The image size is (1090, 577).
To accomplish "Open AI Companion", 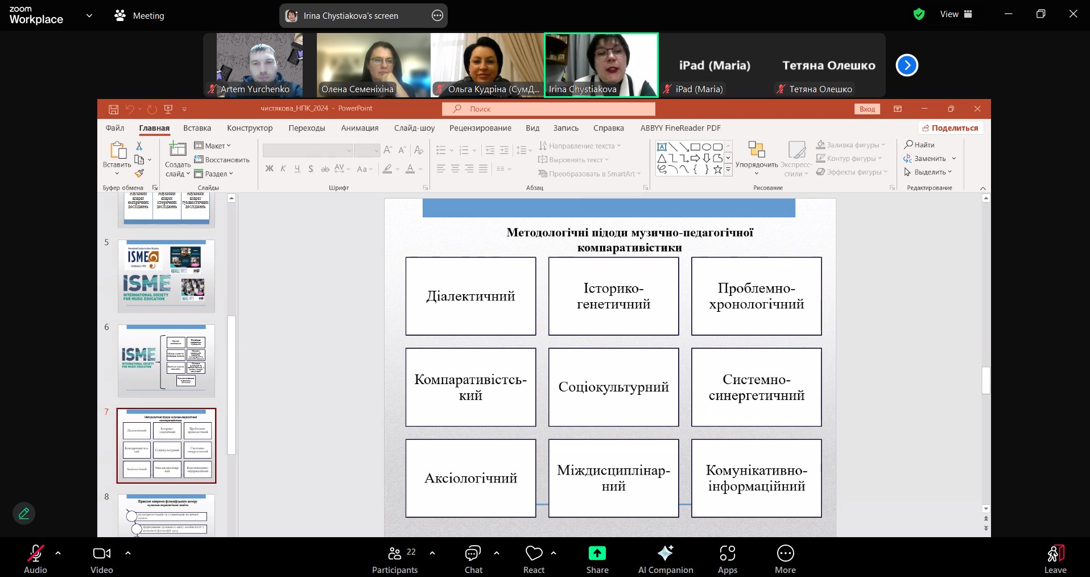I will 666,559.
